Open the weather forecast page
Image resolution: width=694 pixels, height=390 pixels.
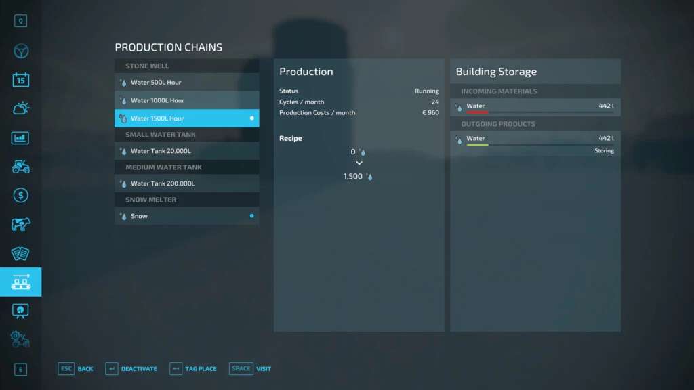point(20,108)
